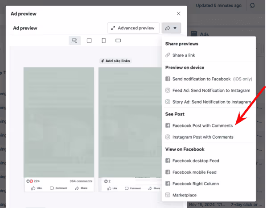Click Add site links
Screen dimensions: 267x208
tap(115, 61)
